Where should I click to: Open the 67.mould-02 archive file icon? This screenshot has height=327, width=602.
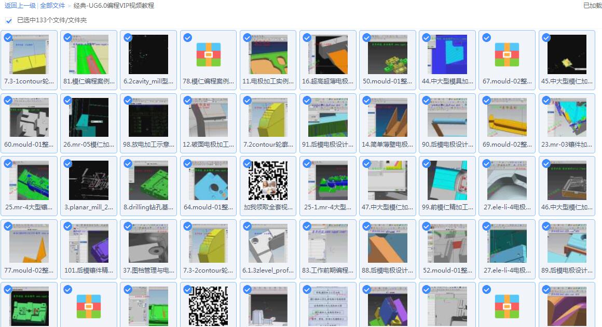pyautogui.click(x=507, y=54)
